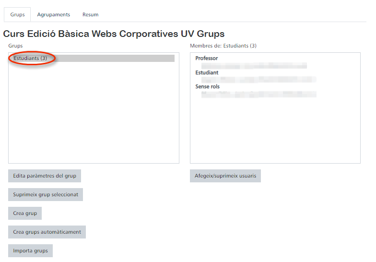Click the Crea grup button
Image resolution: width=376 pixels, height=262 pixels.
click(25, 213)
